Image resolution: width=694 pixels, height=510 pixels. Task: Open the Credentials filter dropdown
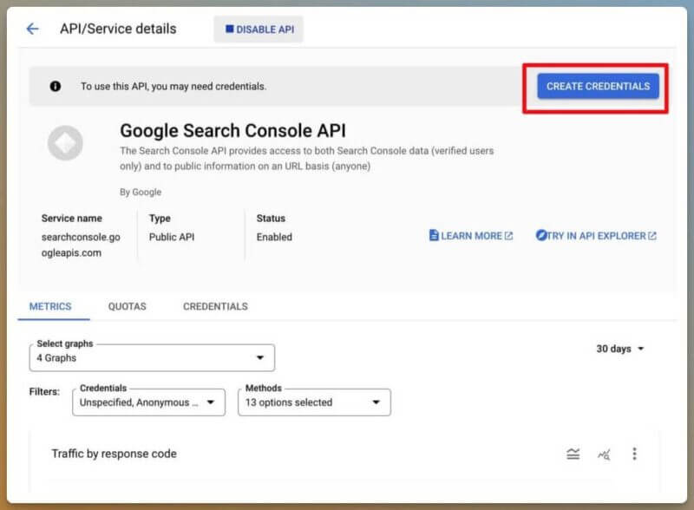click(x=148, y=402)
